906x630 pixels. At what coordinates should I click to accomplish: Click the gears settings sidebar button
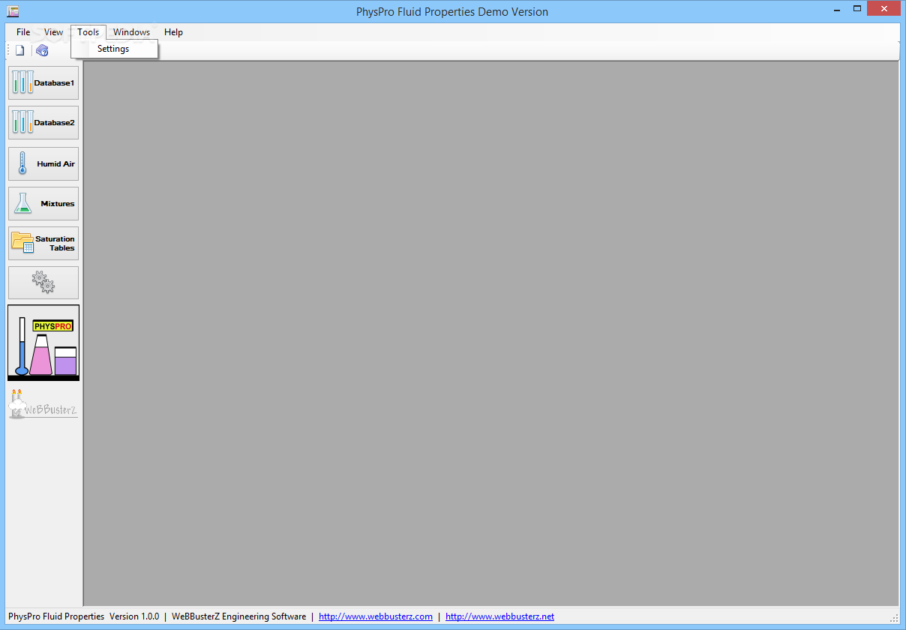point(43,283)
